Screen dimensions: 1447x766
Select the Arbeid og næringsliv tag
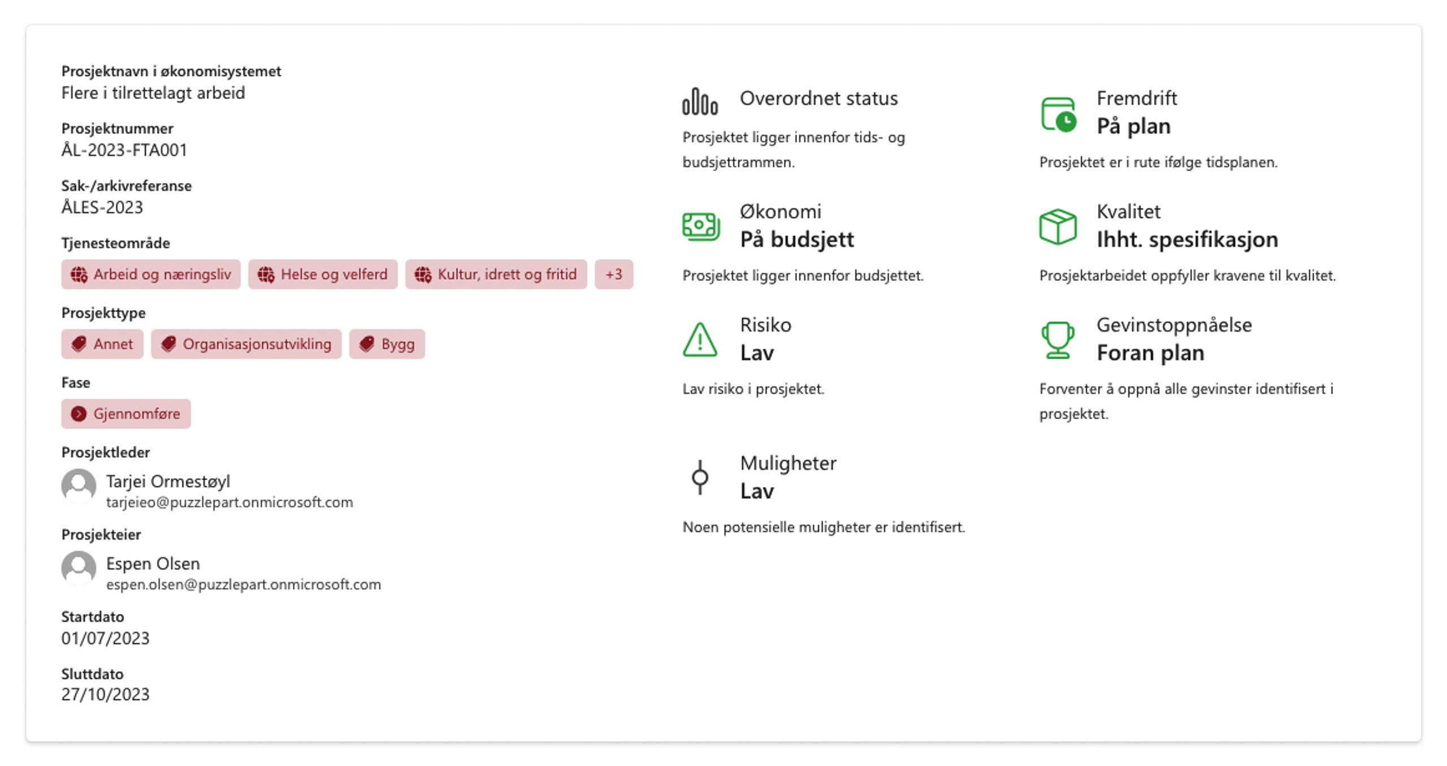point(151,275)
